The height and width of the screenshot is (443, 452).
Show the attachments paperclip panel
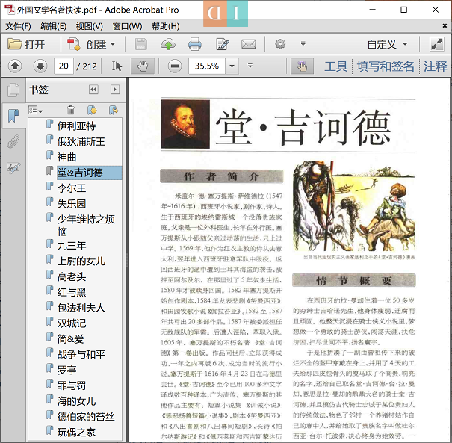tap(13, 141)
